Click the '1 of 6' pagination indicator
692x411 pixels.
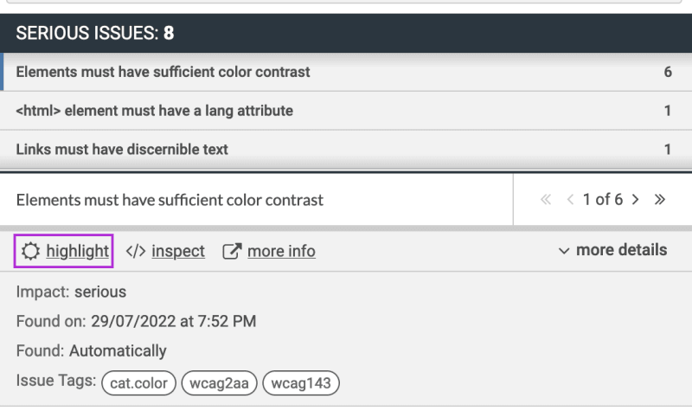click(603, 200)
